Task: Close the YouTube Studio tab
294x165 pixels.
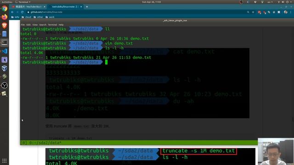Action: click(45, 7)
